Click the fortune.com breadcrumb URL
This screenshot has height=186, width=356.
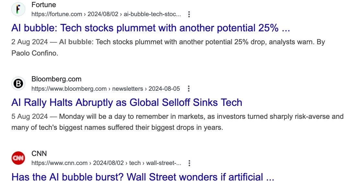[57, 14]
